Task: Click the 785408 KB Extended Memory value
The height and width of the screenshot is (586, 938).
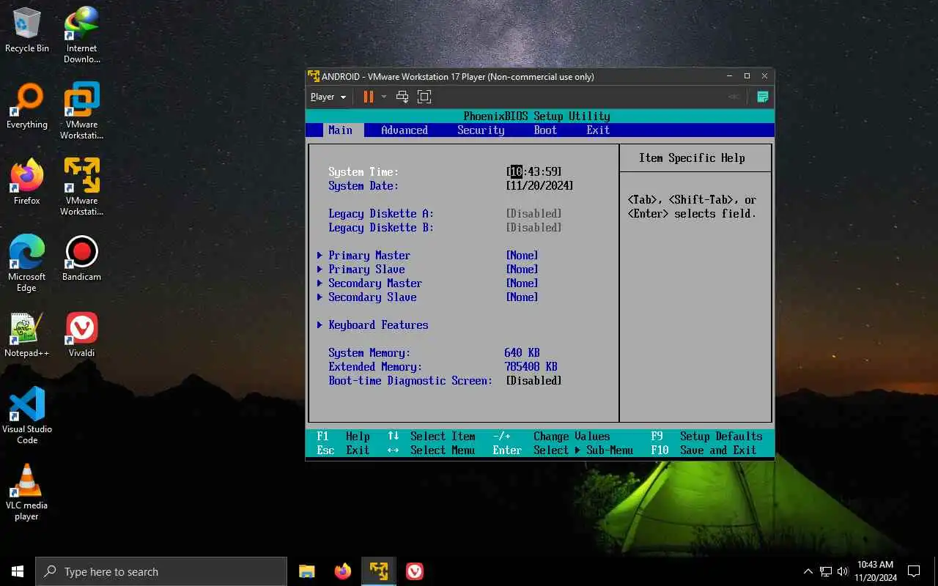Action: pos(531,366)
